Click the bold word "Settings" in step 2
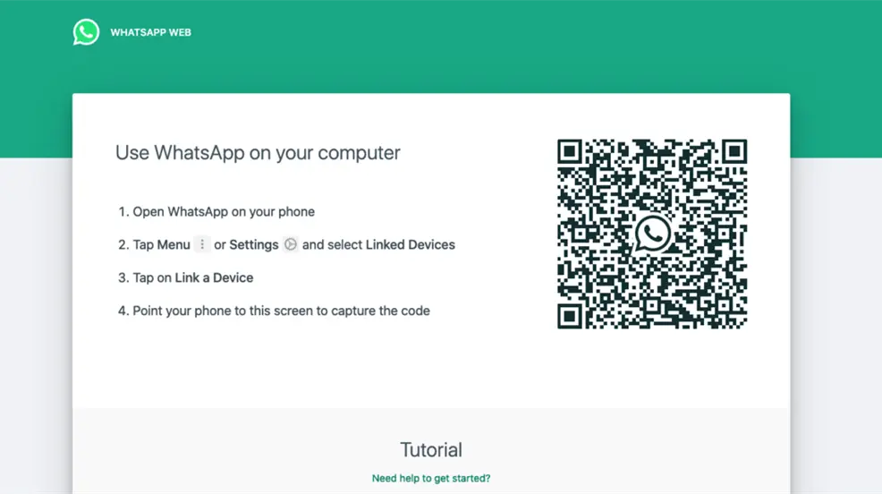 point(254,245)
